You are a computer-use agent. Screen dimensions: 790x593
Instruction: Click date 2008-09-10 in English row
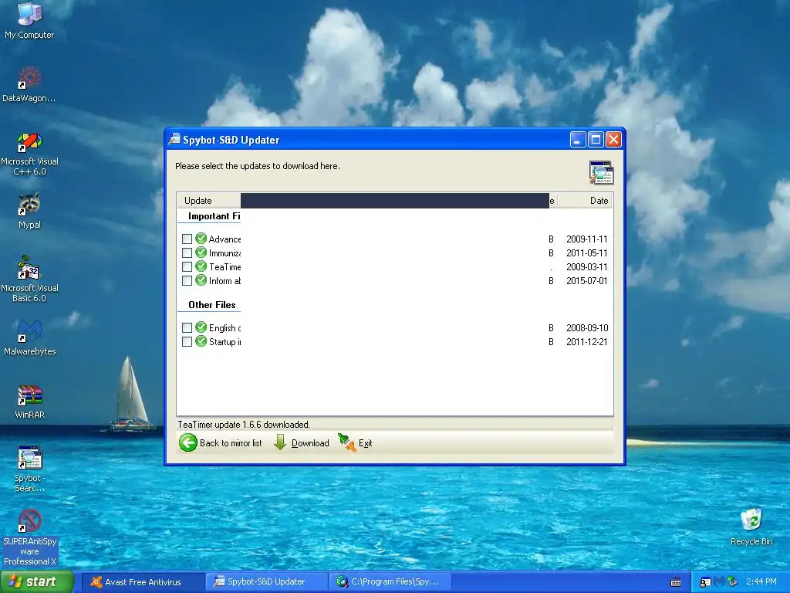click(587, 327)
